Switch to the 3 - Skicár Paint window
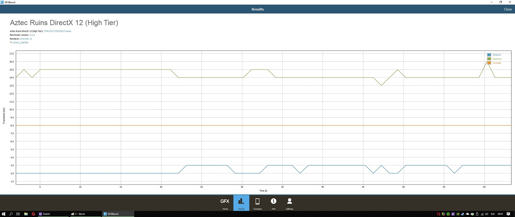This screenshot has height=217, width=515. tap(85, 214)
